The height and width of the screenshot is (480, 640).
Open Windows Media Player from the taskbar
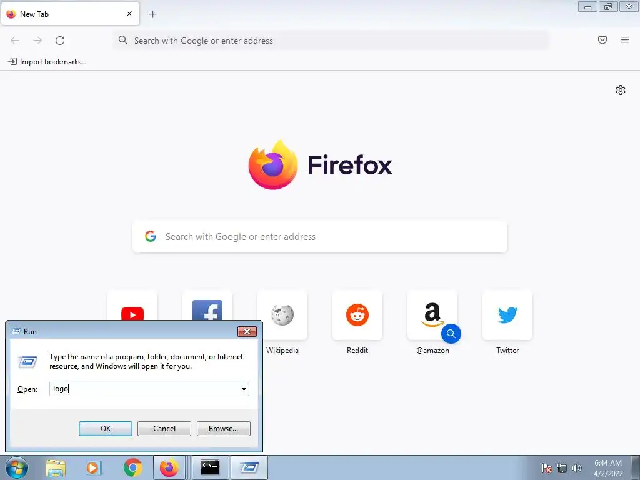coord(93,467)
